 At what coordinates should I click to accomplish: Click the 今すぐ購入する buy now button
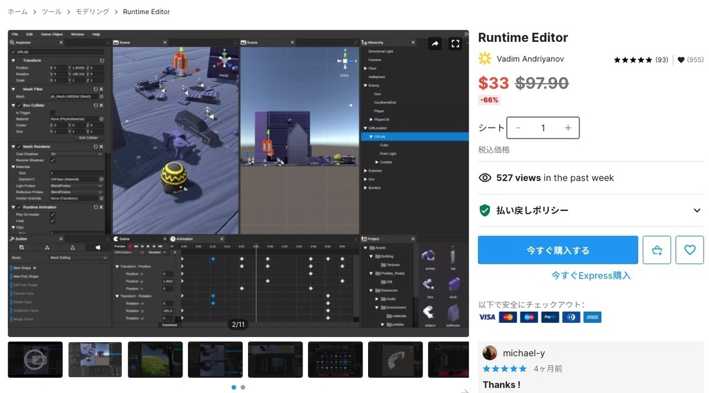click(558, 250)
